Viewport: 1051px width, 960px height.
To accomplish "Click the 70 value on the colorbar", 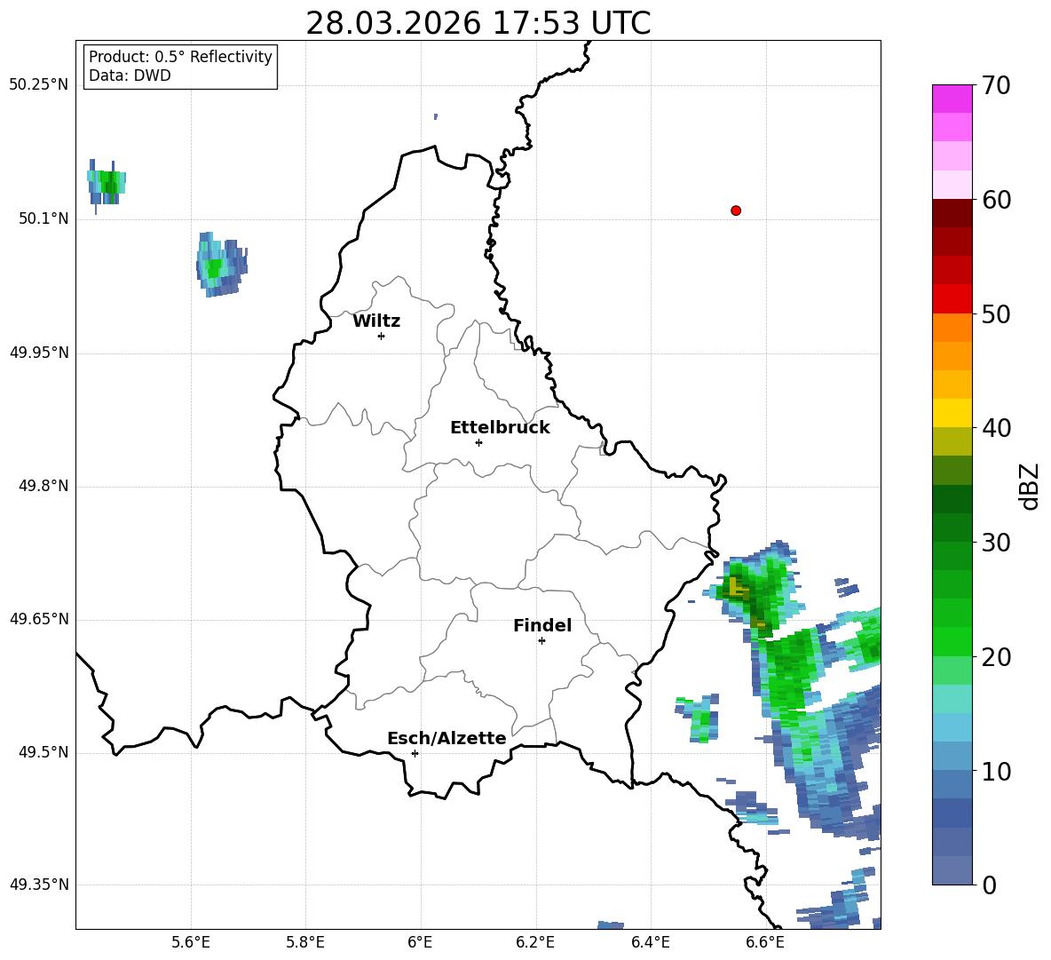I will point(996,86).
